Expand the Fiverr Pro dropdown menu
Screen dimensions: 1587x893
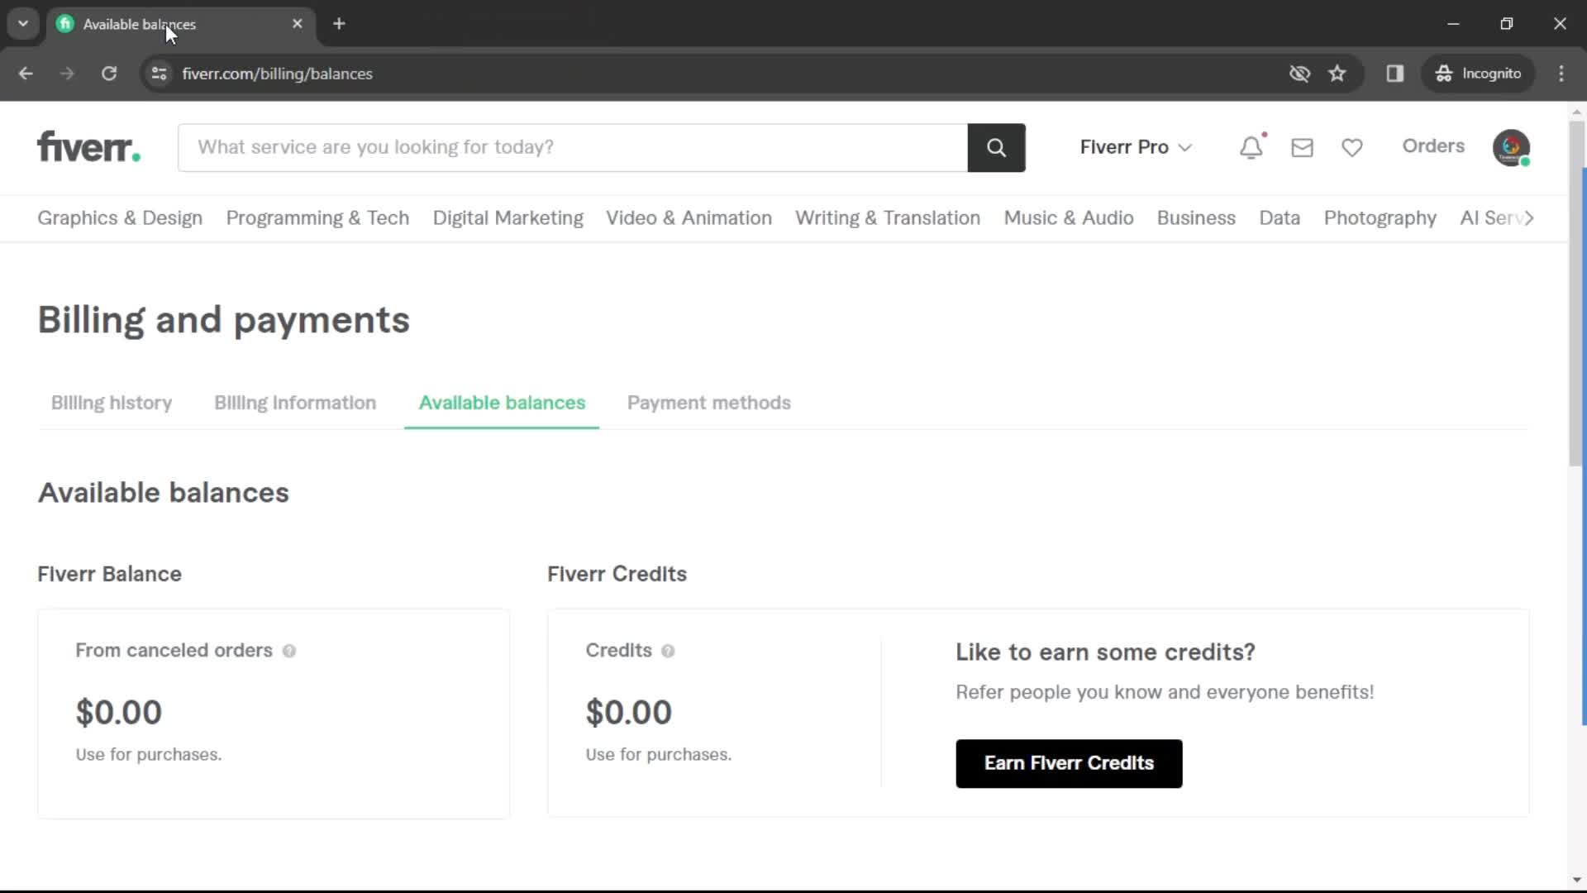click(1135, 146)
